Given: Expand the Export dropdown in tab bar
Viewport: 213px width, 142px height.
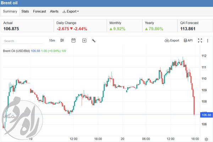Looking at the screenshot, I should point(71,11).
